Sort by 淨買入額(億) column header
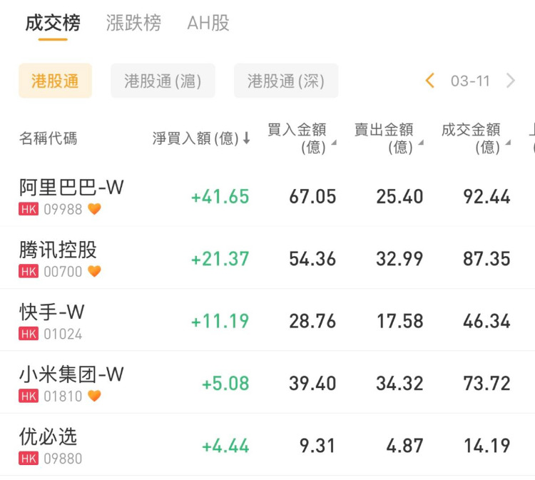 [x=201, y=138]
